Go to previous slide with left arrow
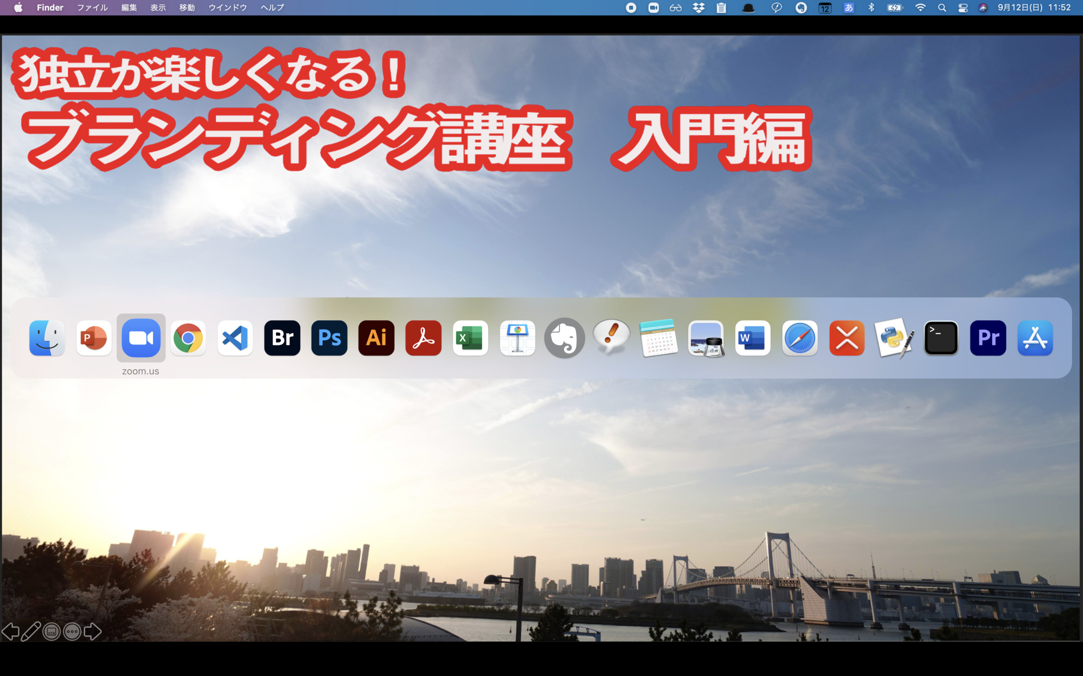Viewport: 1083px width, 676px height. [x=10, y=632]
